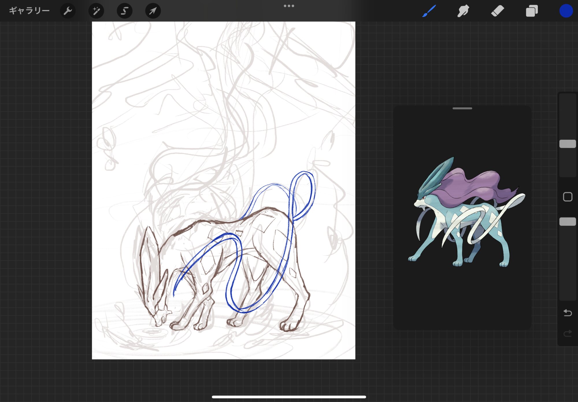Select the Selection S tool
Screen dimensions: 578x402
pos(125,11)
